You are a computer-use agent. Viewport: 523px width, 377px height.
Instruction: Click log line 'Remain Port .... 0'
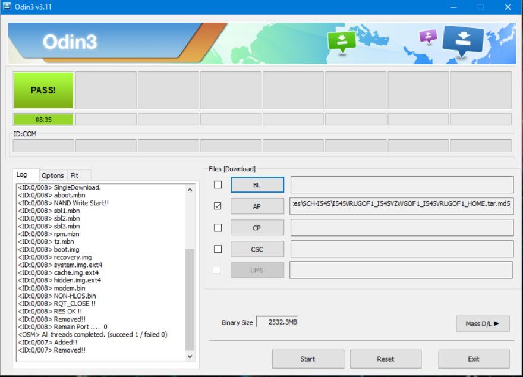62,326
